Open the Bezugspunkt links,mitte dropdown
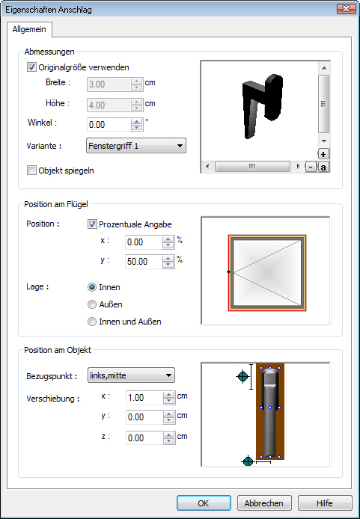Screen dimensions: 360x519 tap(131, 375)
